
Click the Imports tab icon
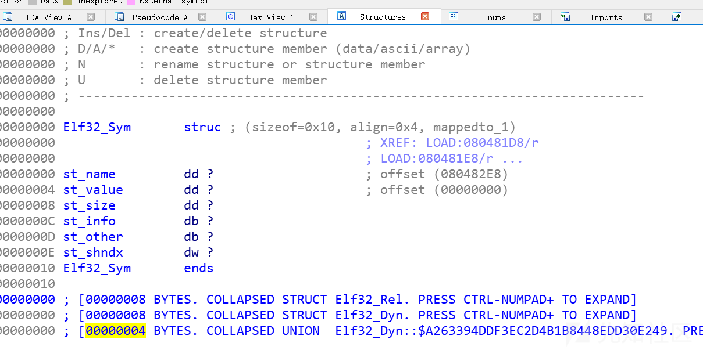point(565,17)
